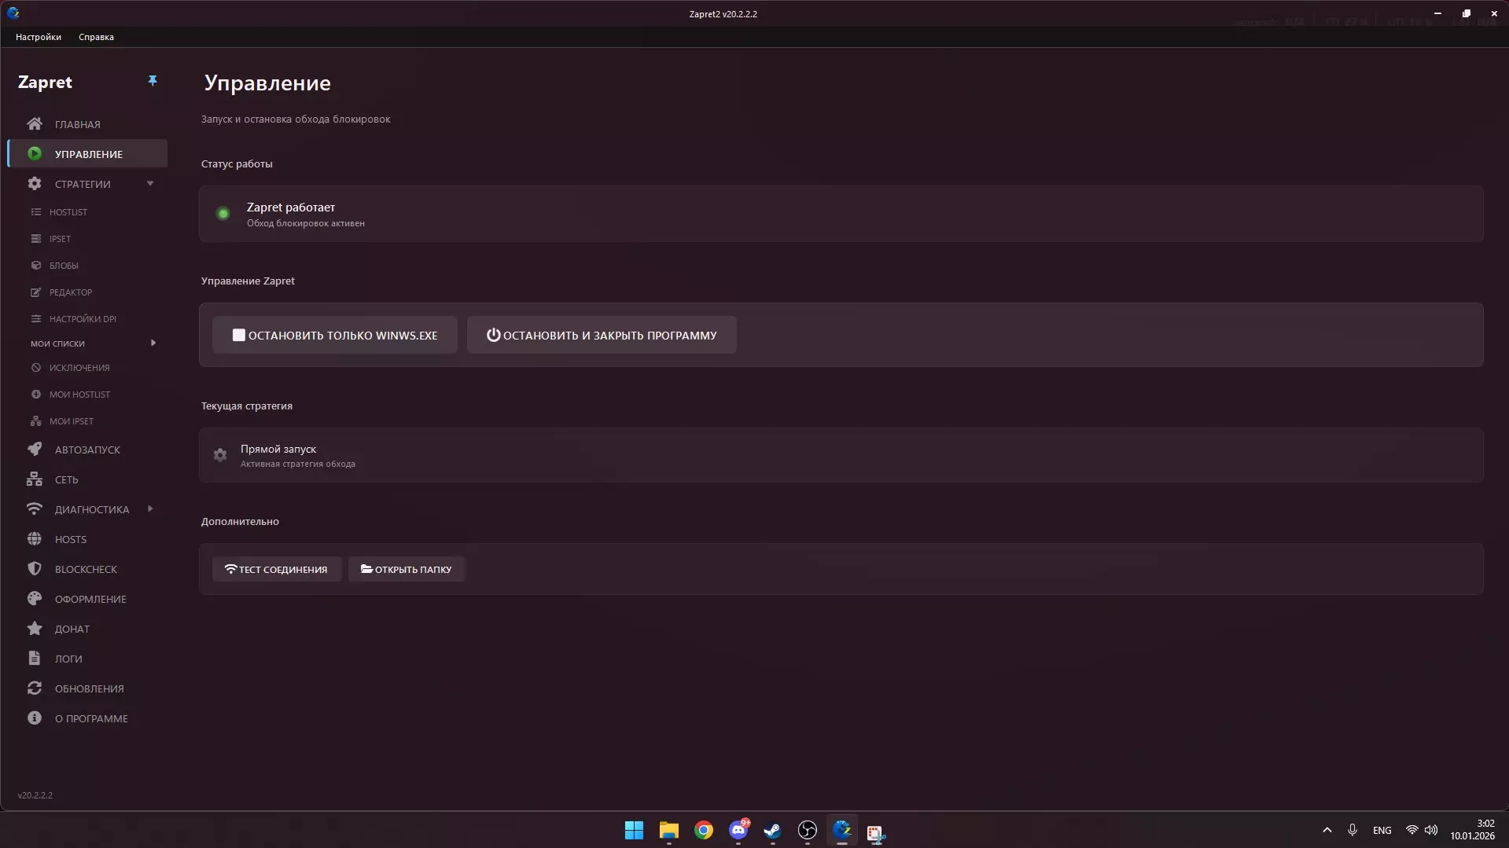Open Steam from the taskbar
The width and height of the screenshot is (1509, 848).
pos(773,831)
